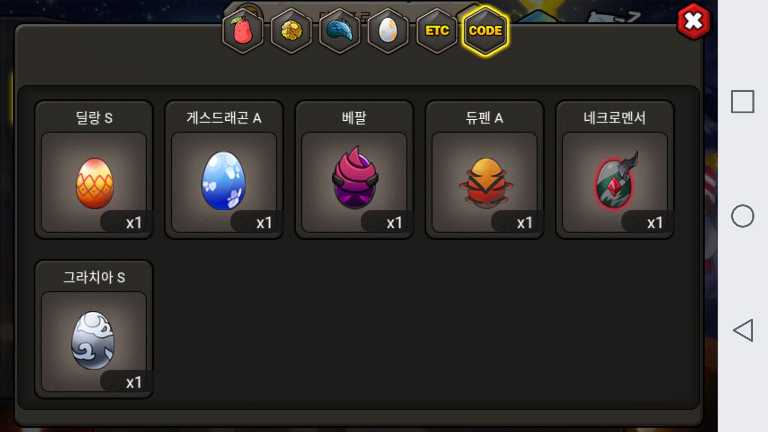Switch to the ETC tab

437,31
